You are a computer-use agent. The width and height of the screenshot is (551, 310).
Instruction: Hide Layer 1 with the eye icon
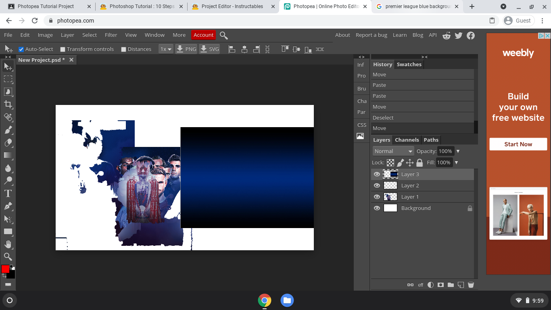click(377, 197)
